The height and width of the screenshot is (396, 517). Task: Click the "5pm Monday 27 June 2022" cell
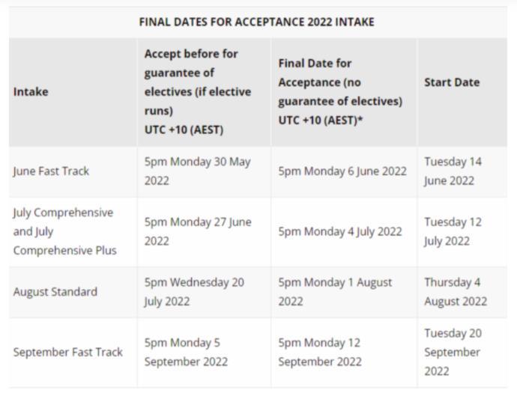pos(198,231)
